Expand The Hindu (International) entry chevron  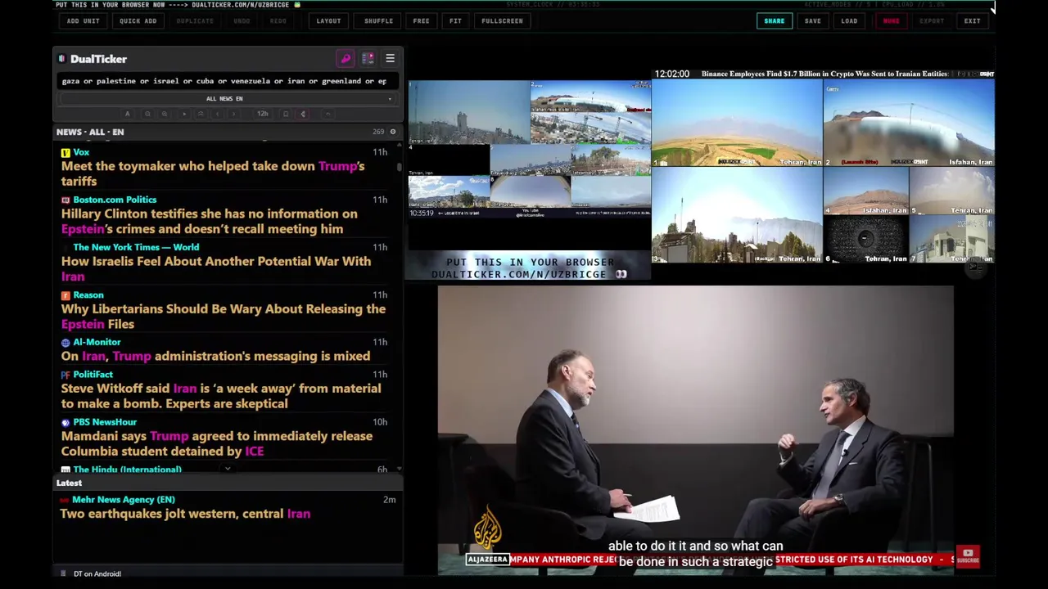click(x=228, y=470)
